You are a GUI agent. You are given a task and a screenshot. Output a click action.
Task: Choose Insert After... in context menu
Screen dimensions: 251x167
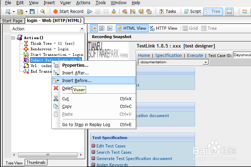pyautogui.click(x=94, y=73)
